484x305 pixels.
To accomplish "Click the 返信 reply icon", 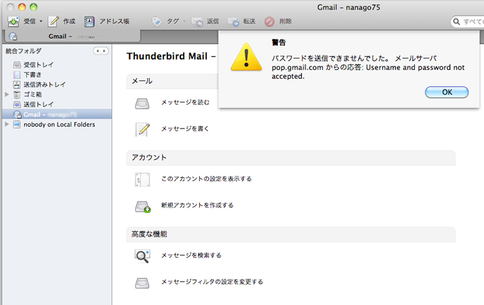I will point(197,21).
